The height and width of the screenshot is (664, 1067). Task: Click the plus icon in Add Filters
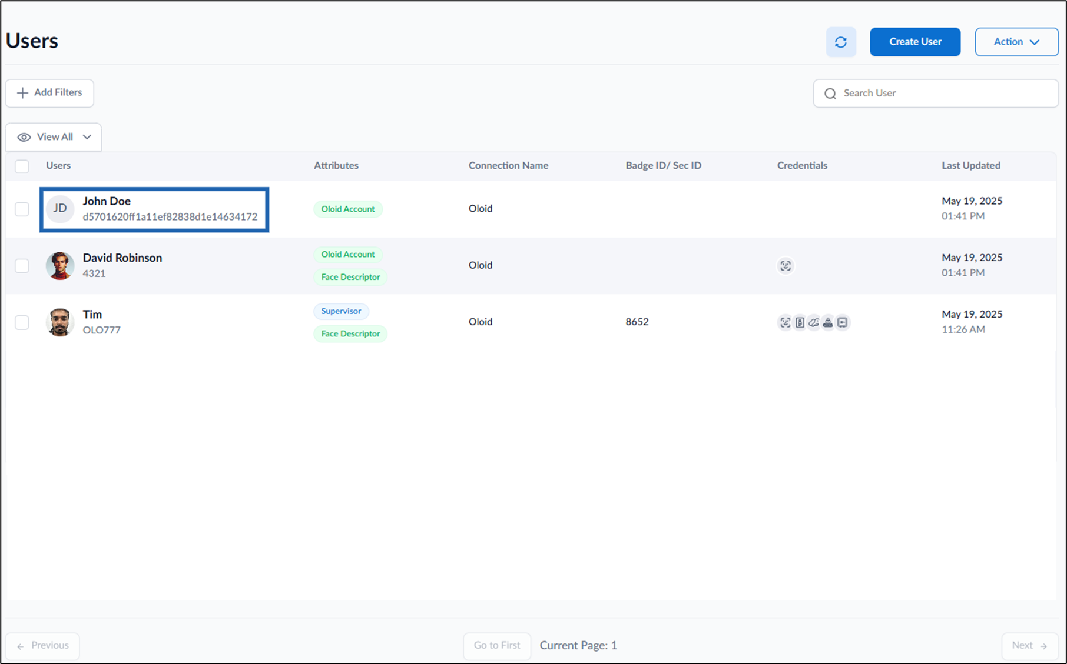[22, 93]
